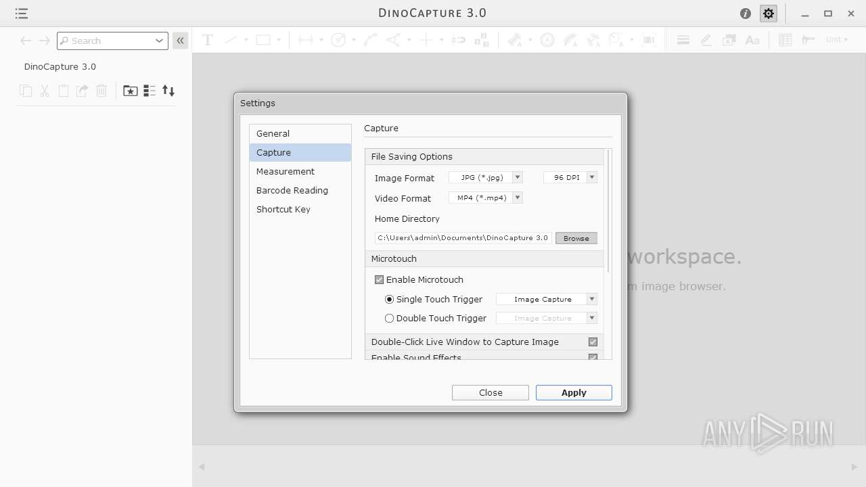
Task: Select the circle measurement tool
Action: pyautogui.click(x=338, y=40)
